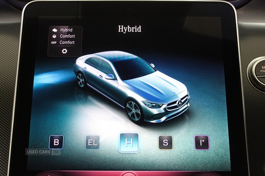The width and height of the screenshot is (265, 176).
Task: Tap the ESP icon in settings panel
Action: [x=54, y=43]
